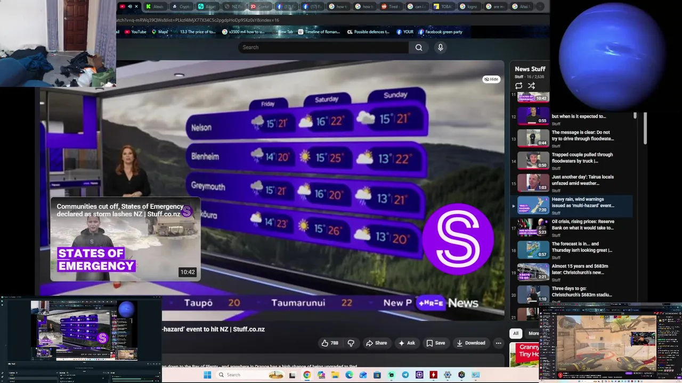Select the All filter chip
The height and width of the screenshot is (383, 682).
[515, 334]
